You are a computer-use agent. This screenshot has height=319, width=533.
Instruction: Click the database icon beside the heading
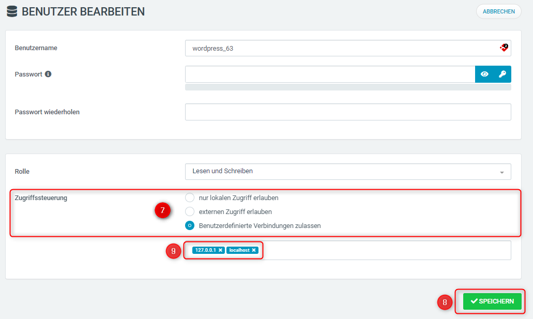(12, 11)
